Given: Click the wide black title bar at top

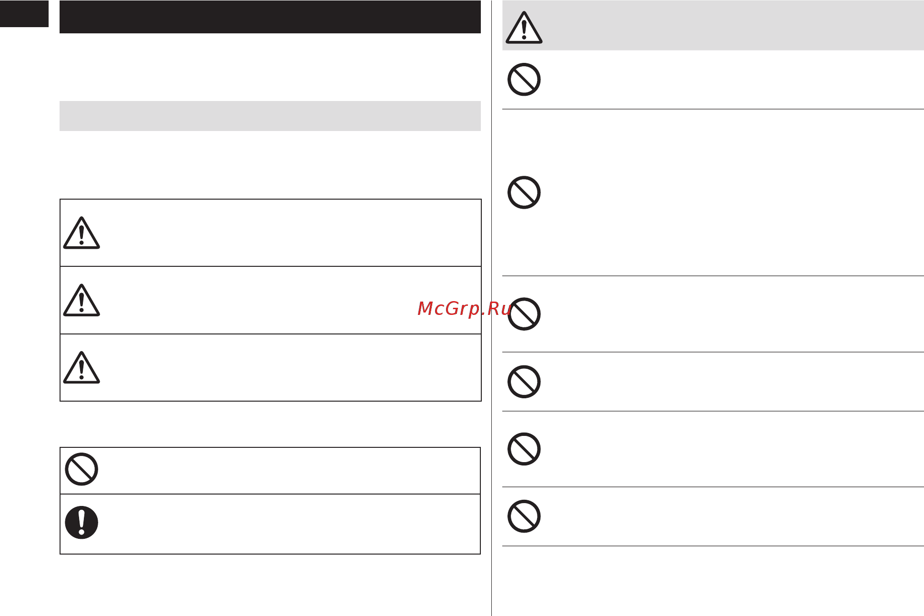Looking at the screenshot, I should point(270,17).
